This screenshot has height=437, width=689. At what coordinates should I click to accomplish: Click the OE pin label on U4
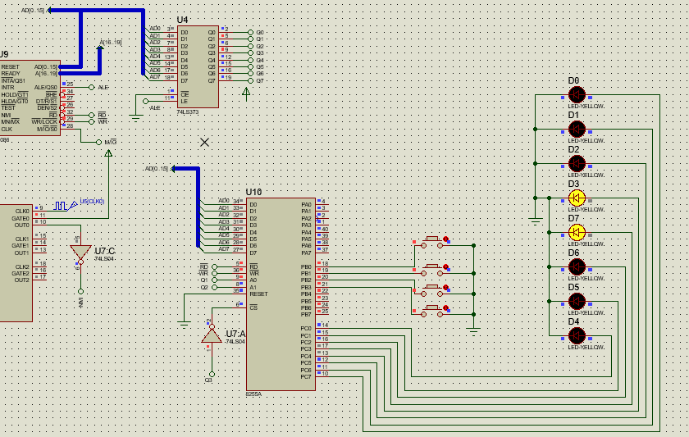tap(185, 94)
